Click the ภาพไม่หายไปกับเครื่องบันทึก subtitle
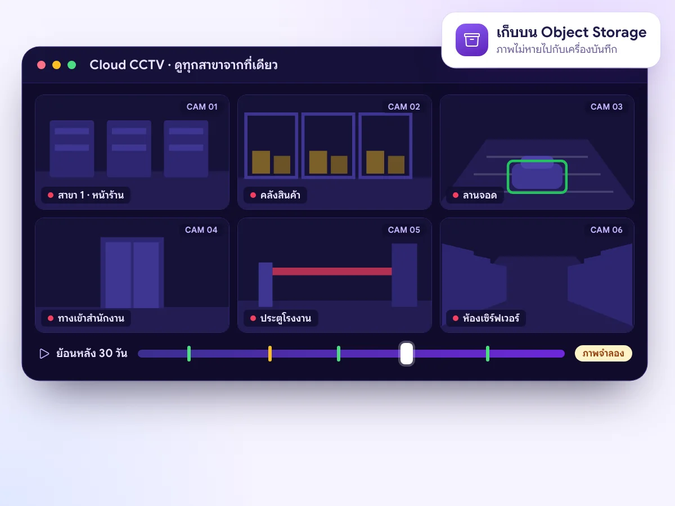Screen dimensions: 675x506 (557, 49)
